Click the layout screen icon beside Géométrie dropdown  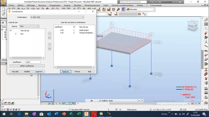coord(123,9)
